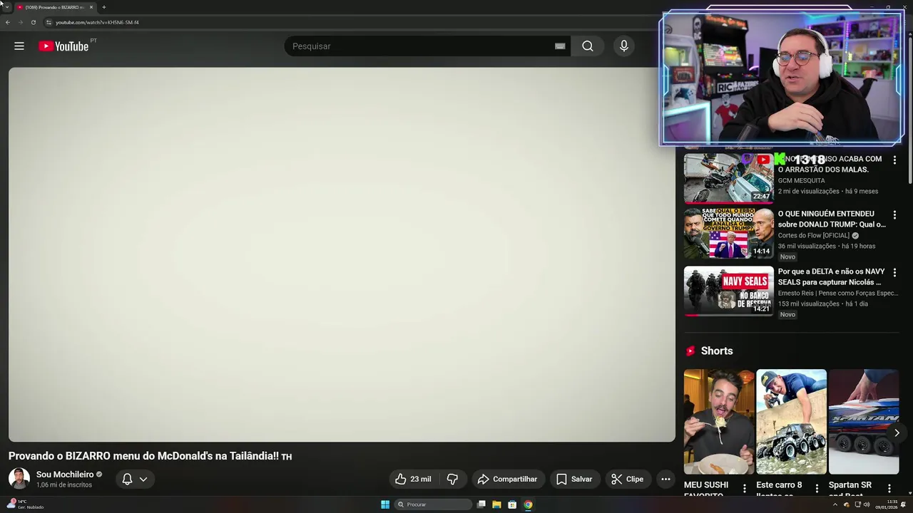The image size is (913, 513).
Task: Open the tab search dropdown arrow
Action: point(6,7)
